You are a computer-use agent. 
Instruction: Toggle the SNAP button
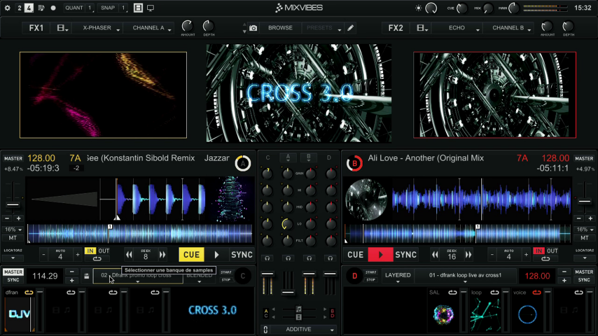click(x=107, y=8)
